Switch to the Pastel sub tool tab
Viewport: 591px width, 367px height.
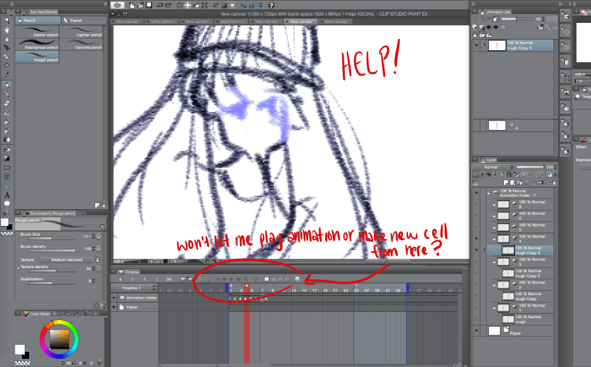(83, 20)
